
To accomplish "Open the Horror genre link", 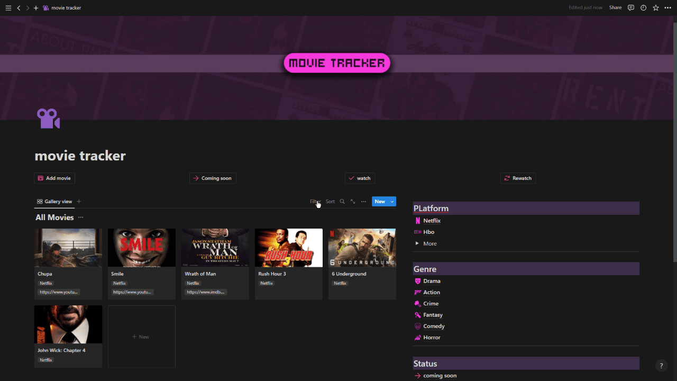I will coord(432,338).
